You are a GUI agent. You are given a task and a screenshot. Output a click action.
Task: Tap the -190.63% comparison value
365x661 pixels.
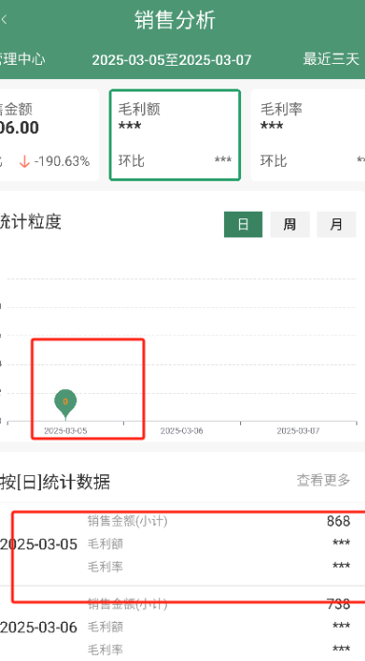tap(62, 161)
